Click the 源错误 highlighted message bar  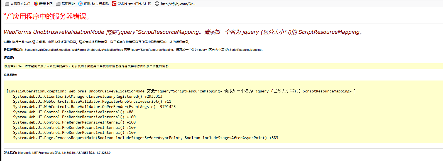[86, 66]
